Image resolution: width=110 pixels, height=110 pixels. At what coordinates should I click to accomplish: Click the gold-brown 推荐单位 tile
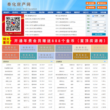[82, 56]
